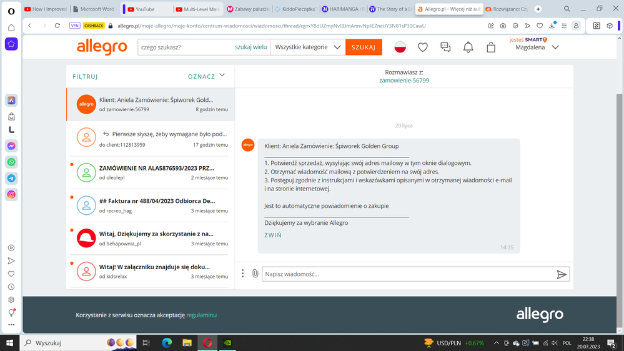
Task: Open the Windows notification center icon
Action: (x=612, y=343)
